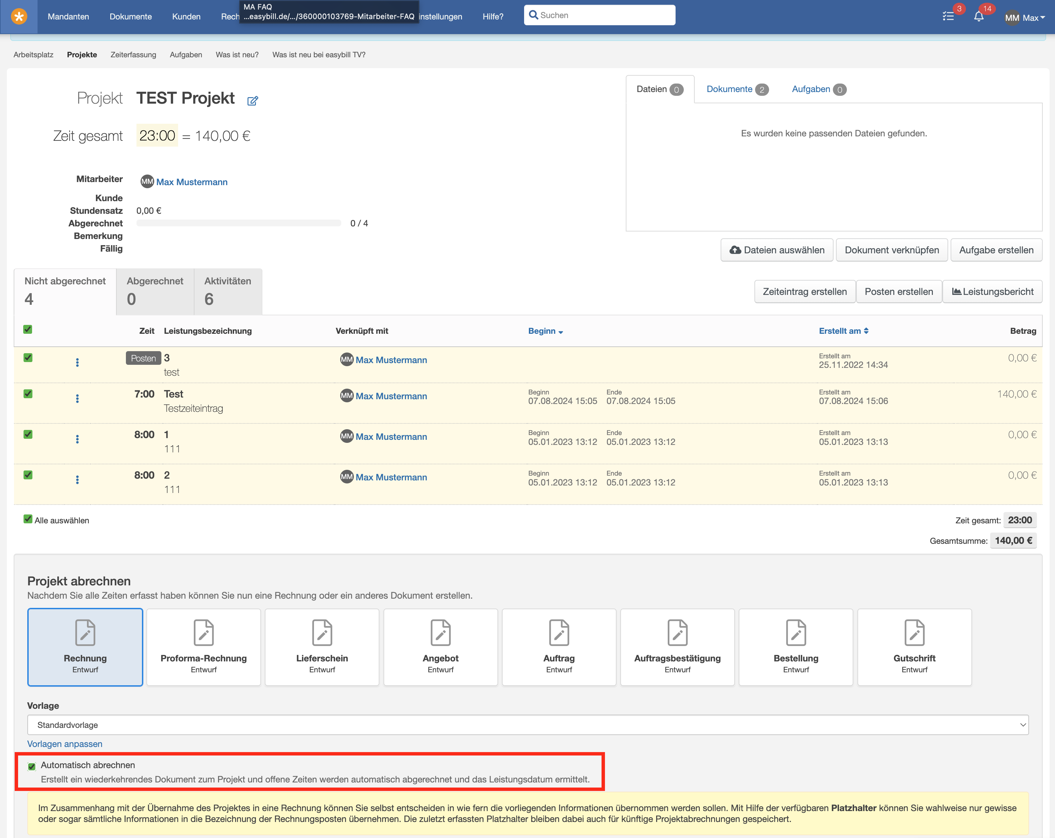Click the Proforma-Rechnung document icon
Viewport: 1055px width, 838px height.
204,632
